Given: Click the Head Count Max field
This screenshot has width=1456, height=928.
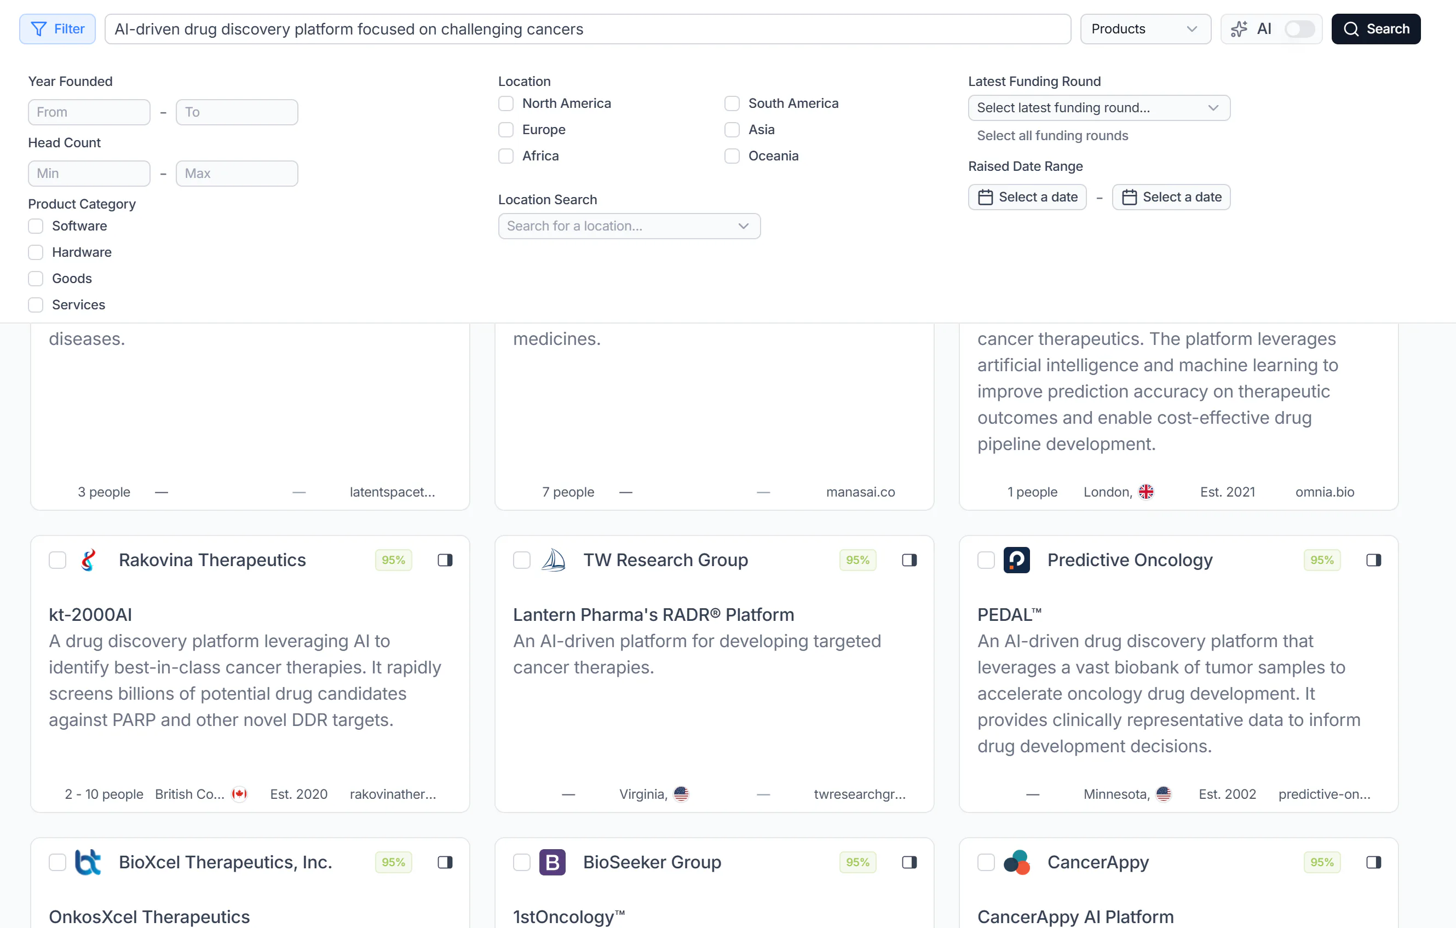Looking at the screenshot, I should click(237, 174).
